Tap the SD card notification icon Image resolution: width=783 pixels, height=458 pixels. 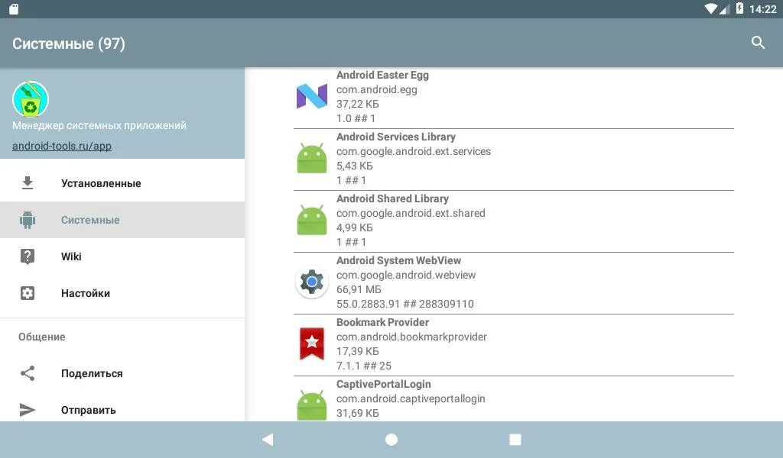[14, 9]
